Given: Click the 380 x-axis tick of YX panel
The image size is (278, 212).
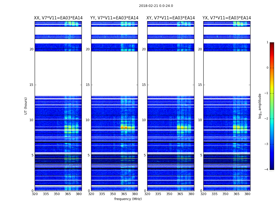Looking at the screenshot, I should pyautogui.click(x=247, y=194).
